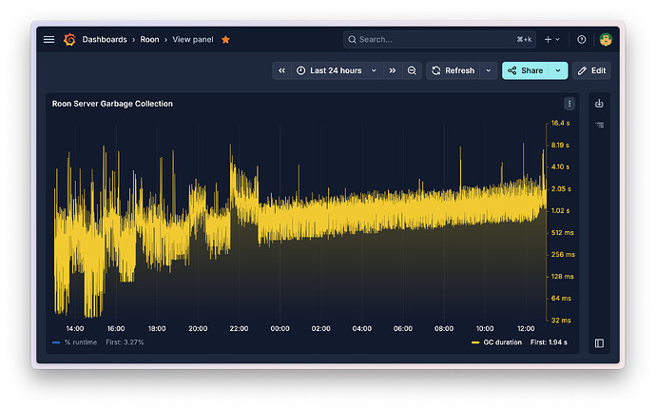Open the outline list icon in sidebar
The height and width of the screenshot is (409, 656).
599,125
